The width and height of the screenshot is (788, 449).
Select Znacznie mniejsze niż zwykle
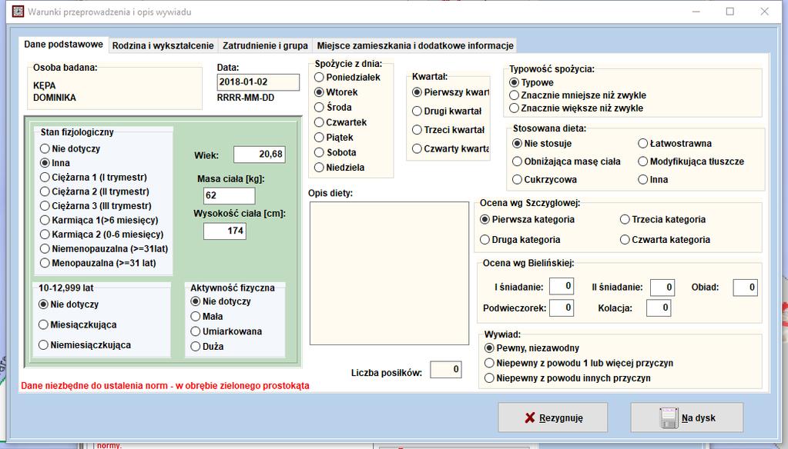(x=578, y=95)
